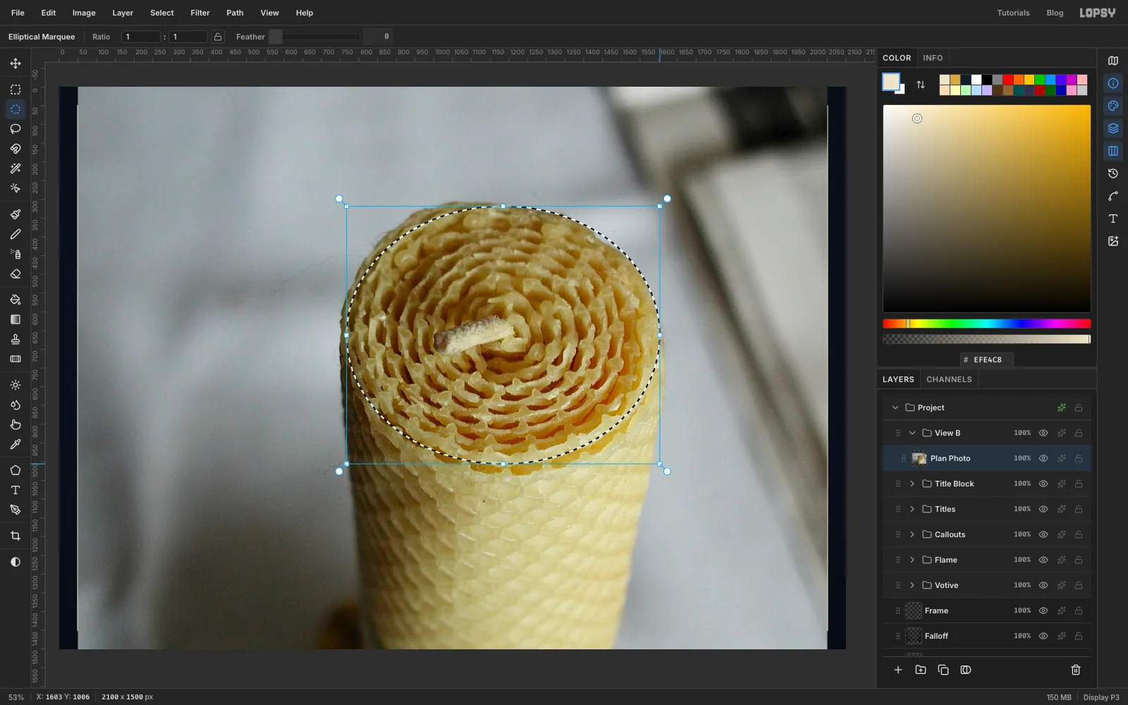Screen dimensions: 1128x705
Task: Add a new layer with plus icon
Action: click(x=898, y=670)
